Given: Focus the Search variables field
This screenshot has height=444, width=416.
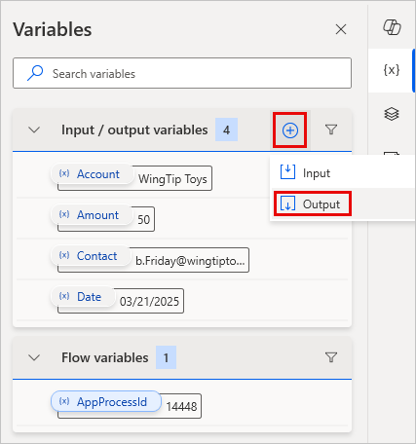Looking at the screenshot, I should (x=182, y=73).
